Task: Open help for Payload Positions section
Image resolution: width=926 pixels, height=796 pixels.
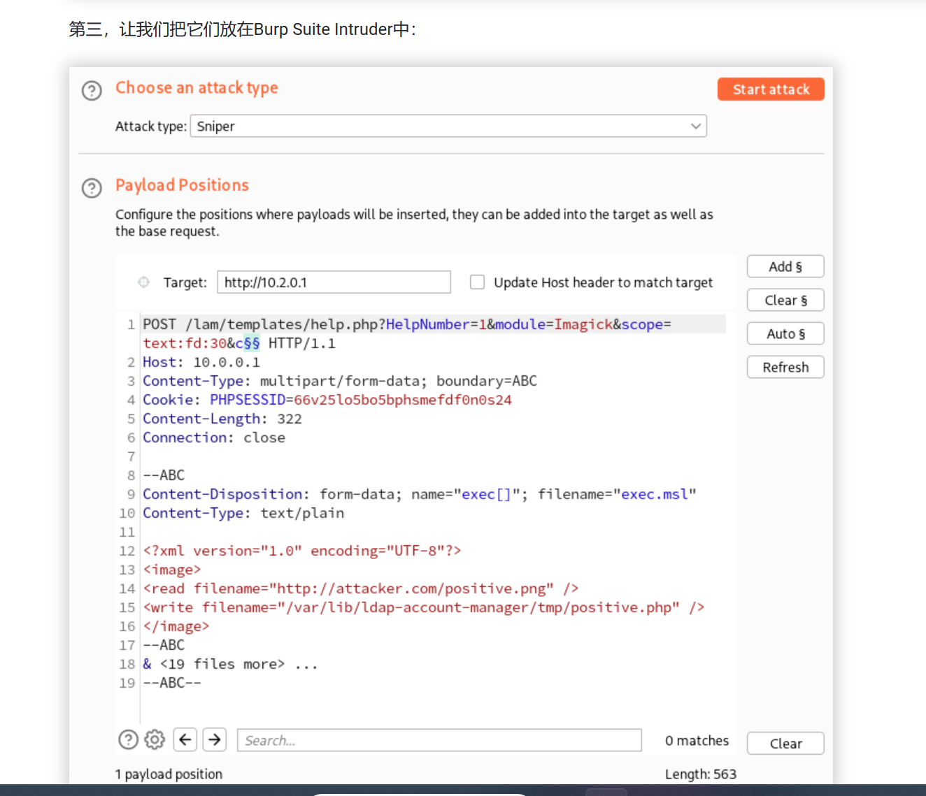Action: [92, 188]
